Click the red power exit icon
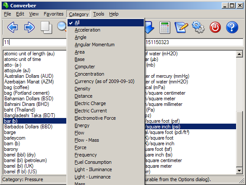This screenshot has height=185, width=246. (215, 27)
